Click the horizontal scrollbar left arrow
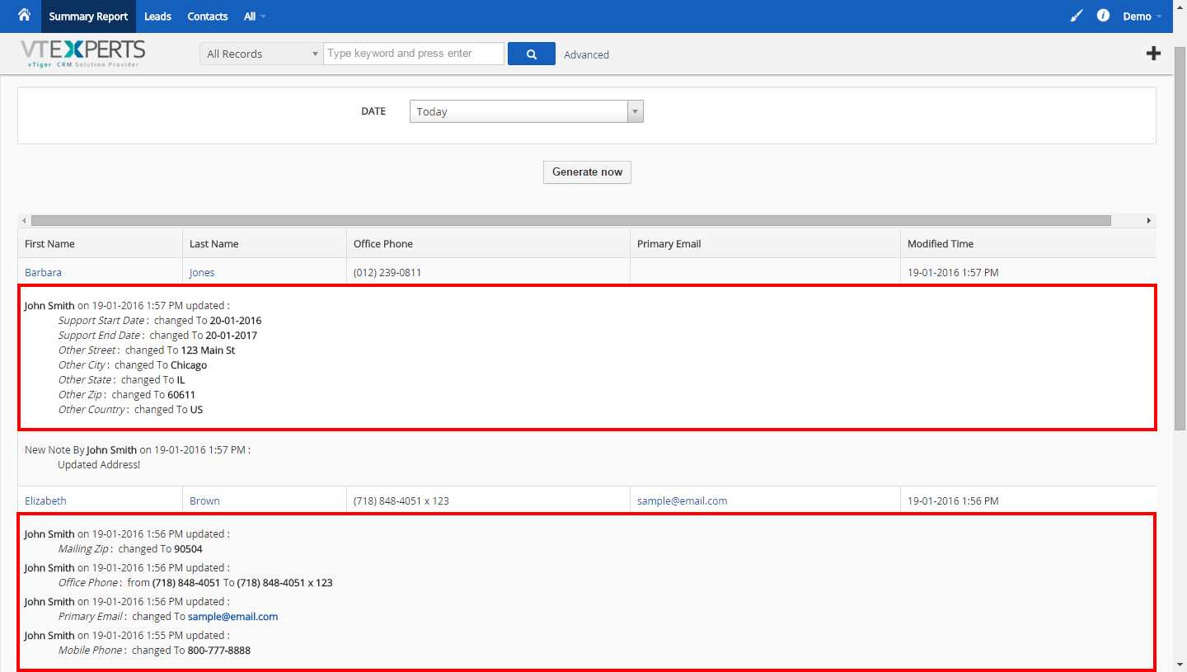Screen dimensions: 1187x672 tap(24, 221)
